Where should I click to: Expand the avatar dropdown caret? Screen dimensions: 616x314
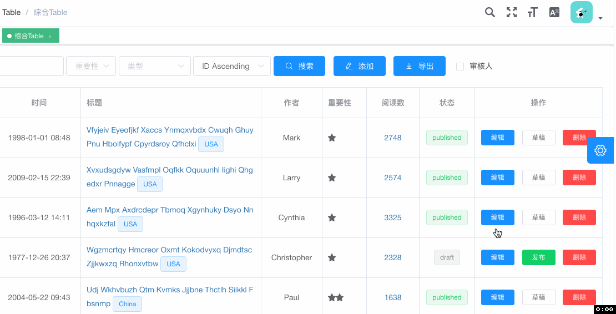pyautogui.click(x=600, y=18)
